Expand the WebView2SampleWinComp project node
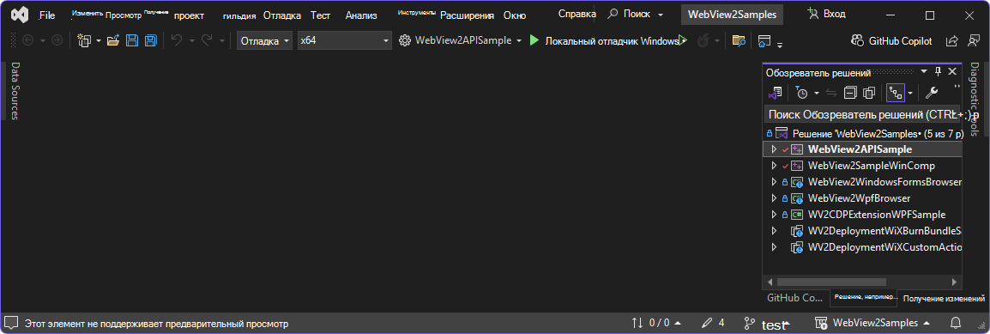Viewport: 990px width, 334px height. pos(774,166)
